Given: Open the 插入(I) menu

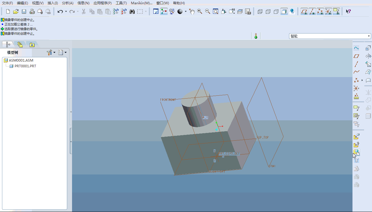Looking at the screenshot, I should click(53, 3).
